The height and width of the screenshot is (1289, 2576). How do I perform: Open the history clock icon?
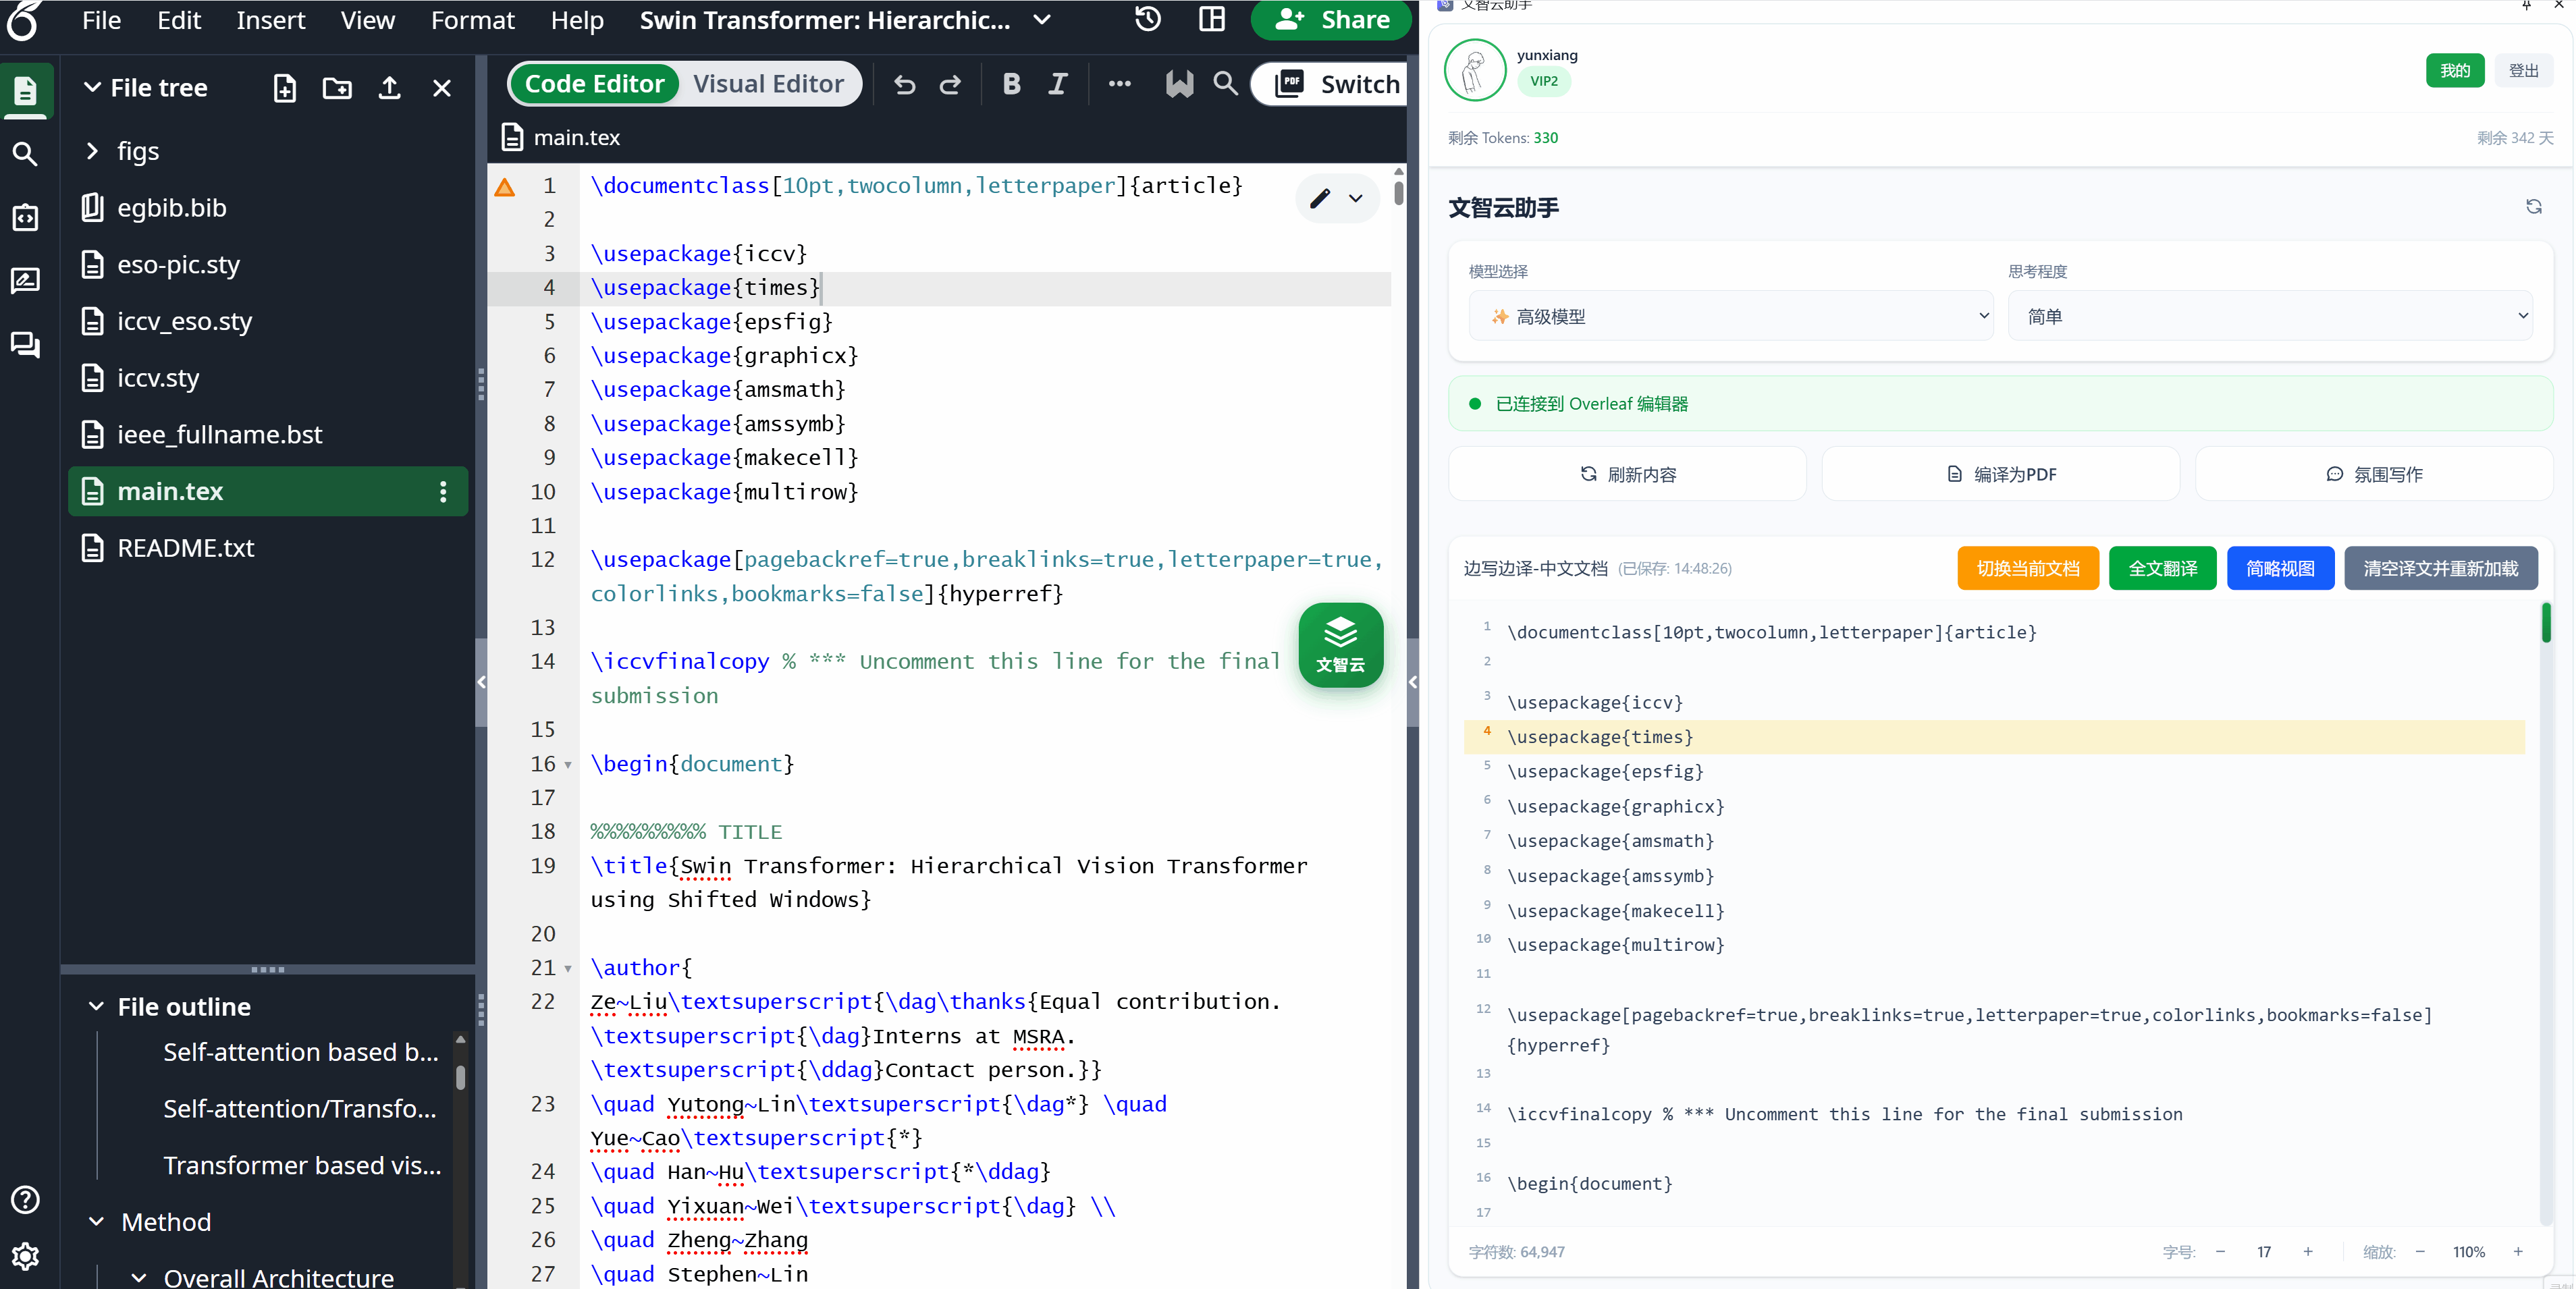click(x=1148, y=19)
